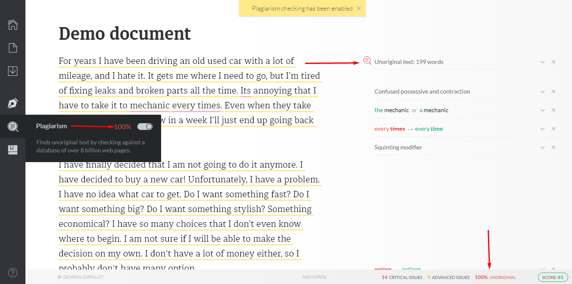Click the Plagiarism magnifier sidebar icon
572x284 pixels.
[x=13, y=126]
